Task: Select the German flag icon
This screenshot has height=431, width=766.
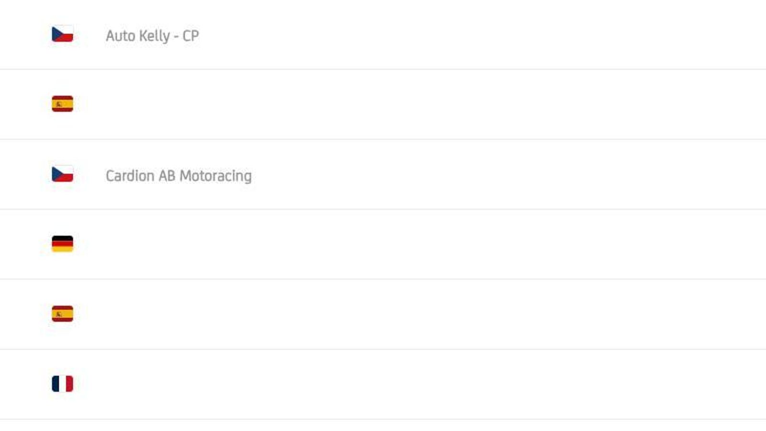Action: pyautogui.click(x=62, y=244)
